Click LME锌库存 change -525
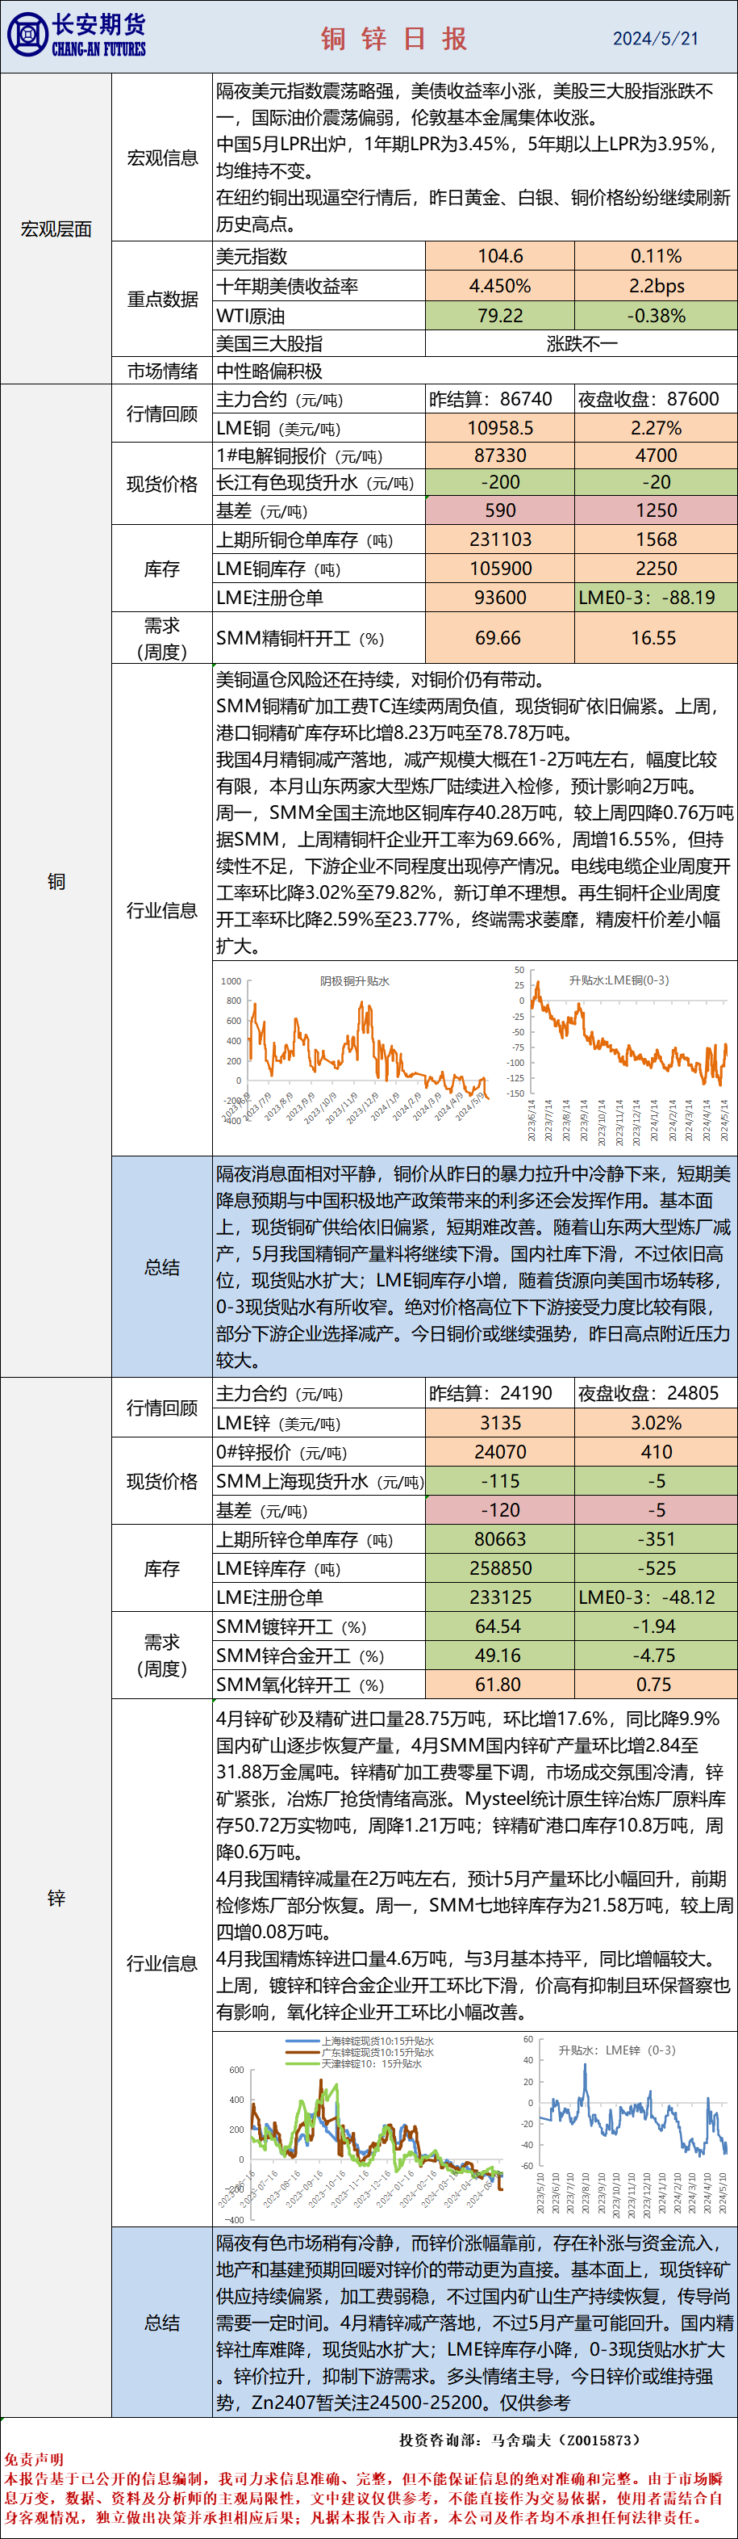The image size is (738, 2539). click(657, 1568)
